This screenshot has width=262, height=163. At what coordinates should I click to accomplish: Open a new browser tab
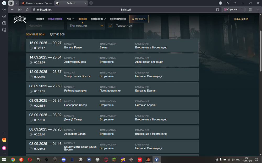[x=91, y=3]
